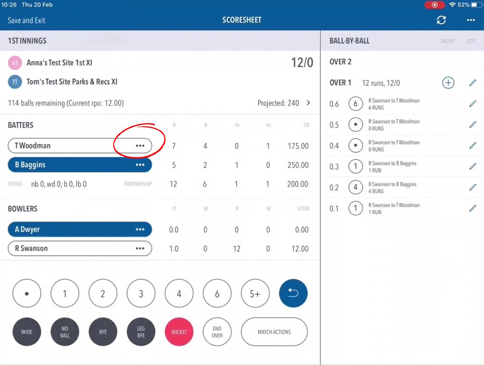Viewport: 484px width, 365px height.
Task: Select R Swanson bowler pill
Action: point(80,248)
